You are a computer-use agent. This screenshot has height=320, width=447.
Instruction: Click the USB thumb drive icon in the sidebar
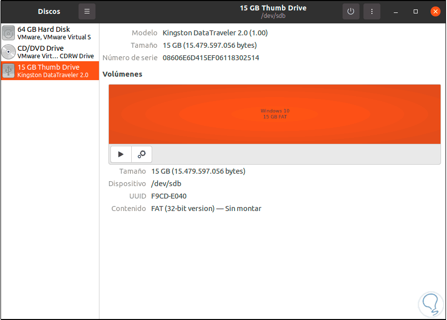point(8,71)
